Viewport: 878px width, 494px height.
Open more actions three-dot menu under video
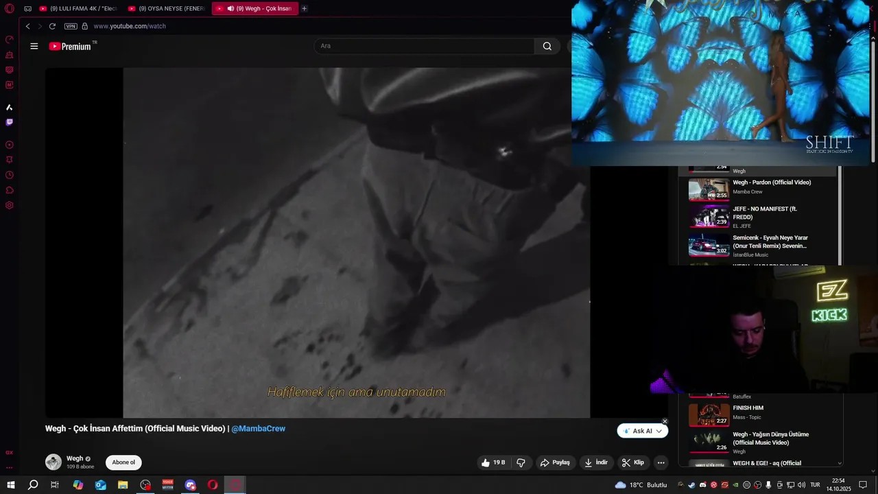[661, 462]
